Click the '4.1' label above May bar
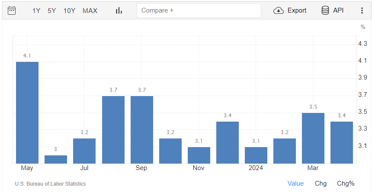372x193 pixels. tap(27, 56)
